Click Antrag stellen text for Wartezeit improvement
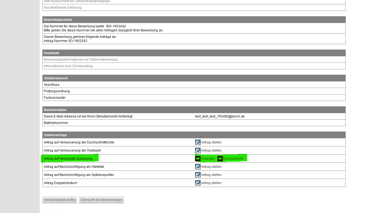The height and width of the screenshot is (213, 365). coord(211,150)
